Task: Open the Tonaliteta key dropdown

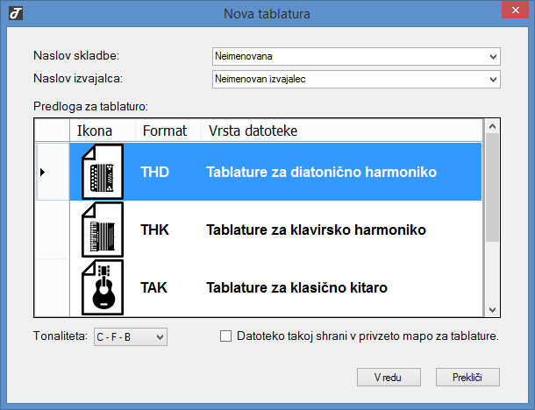Action: [159, 336]
